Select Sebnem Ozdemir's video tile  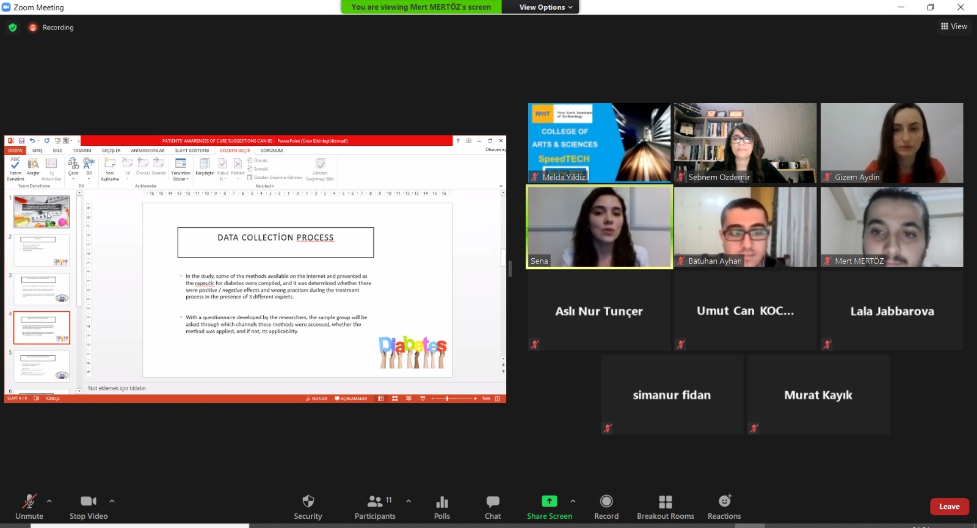745,143
